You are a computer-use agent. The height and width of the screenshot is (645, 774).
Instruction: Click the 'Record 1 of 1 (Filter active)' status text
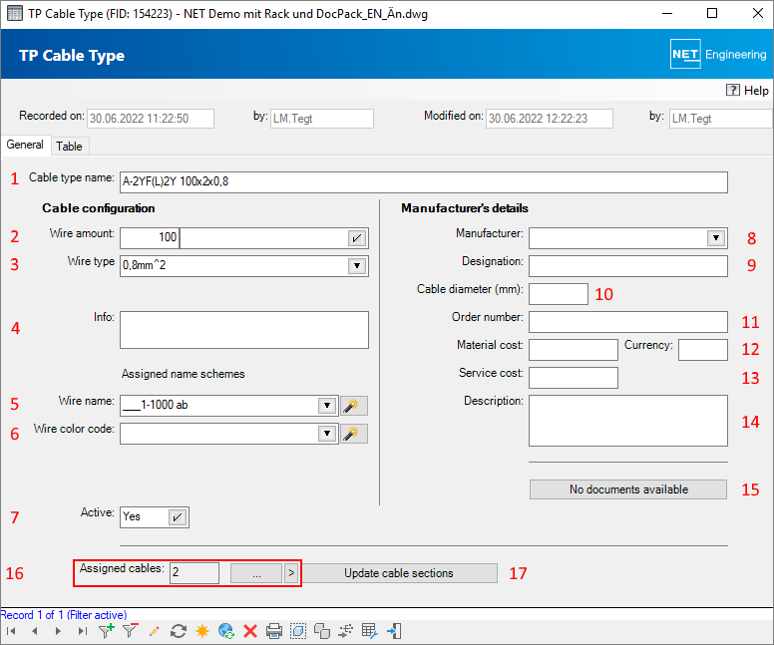[x=64, y=615]
